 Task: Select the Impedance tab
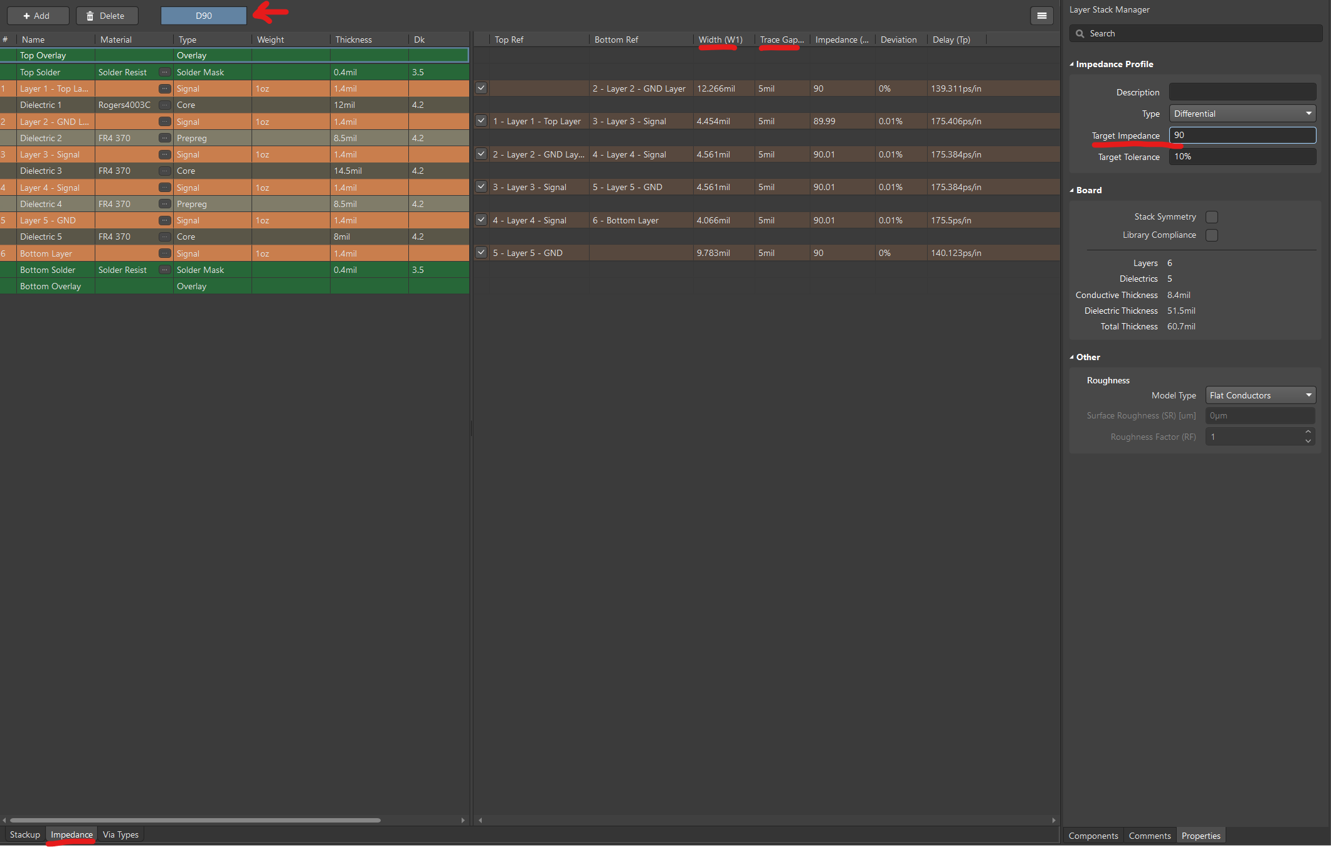(72, 834)
